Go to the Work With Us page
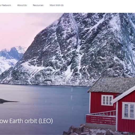135x135 pixels. click(x=57, y=5)
